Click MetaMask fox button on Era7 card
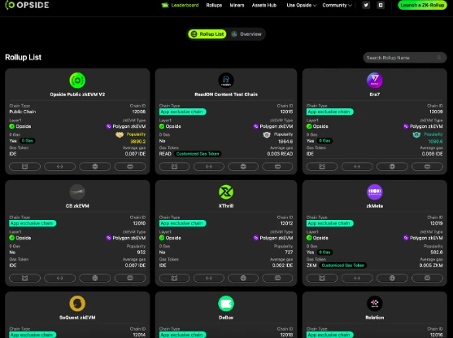 tap(322, 166)
